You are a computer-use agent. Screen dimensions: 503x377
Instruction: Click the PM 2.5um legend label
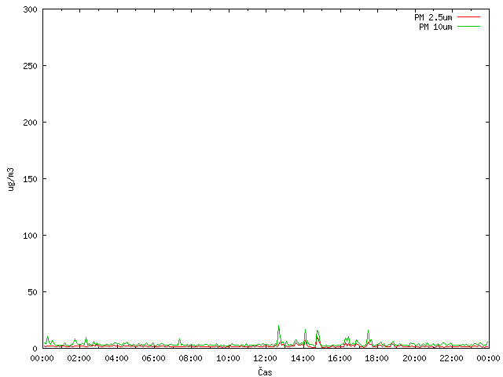(x=433, y=17)
